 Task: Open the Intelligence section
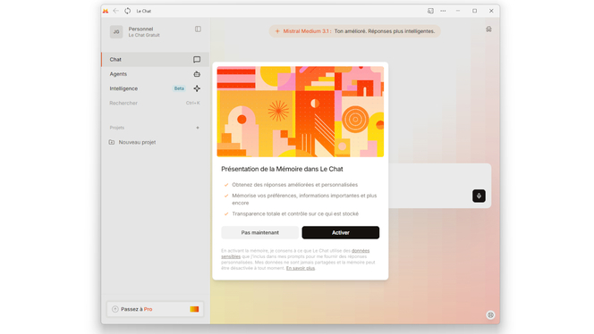pyautogui.click(x=156, y=88)
